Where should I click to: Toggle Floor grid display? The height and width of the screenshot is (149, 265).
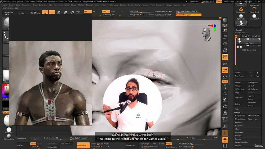pos(225,64)
